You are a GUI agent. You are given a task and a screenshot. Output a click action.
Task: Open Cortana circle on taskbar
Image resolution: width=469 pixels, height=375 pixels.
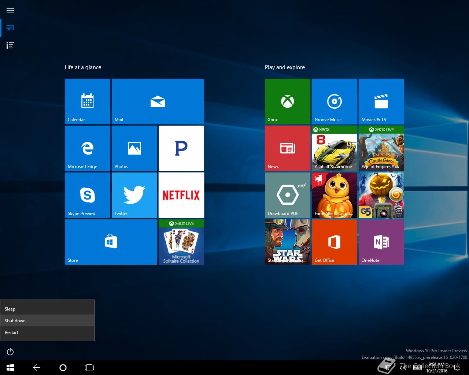coord(63,368)
